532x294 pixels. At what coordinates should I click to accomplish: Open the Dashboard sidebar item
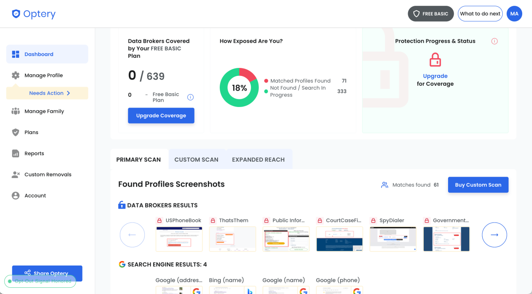click(x=47, y=54)
